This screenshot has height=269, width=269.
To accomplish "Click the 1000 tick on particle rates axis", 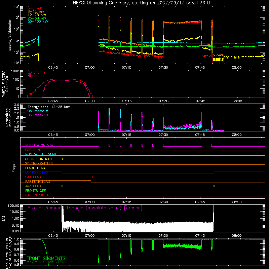I will (x=15, y=71).
